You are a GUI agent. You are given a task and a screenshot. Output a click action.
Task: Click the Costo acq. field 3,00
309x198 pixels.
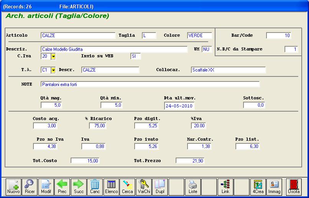[45, 126]
